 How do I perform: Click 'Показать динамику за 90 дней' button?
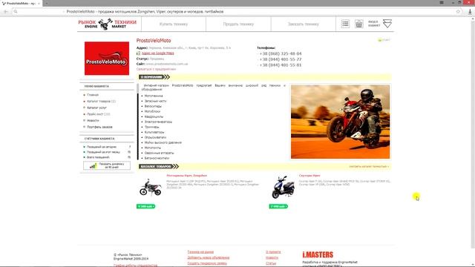pyautogui.click(x=107, y=165)
